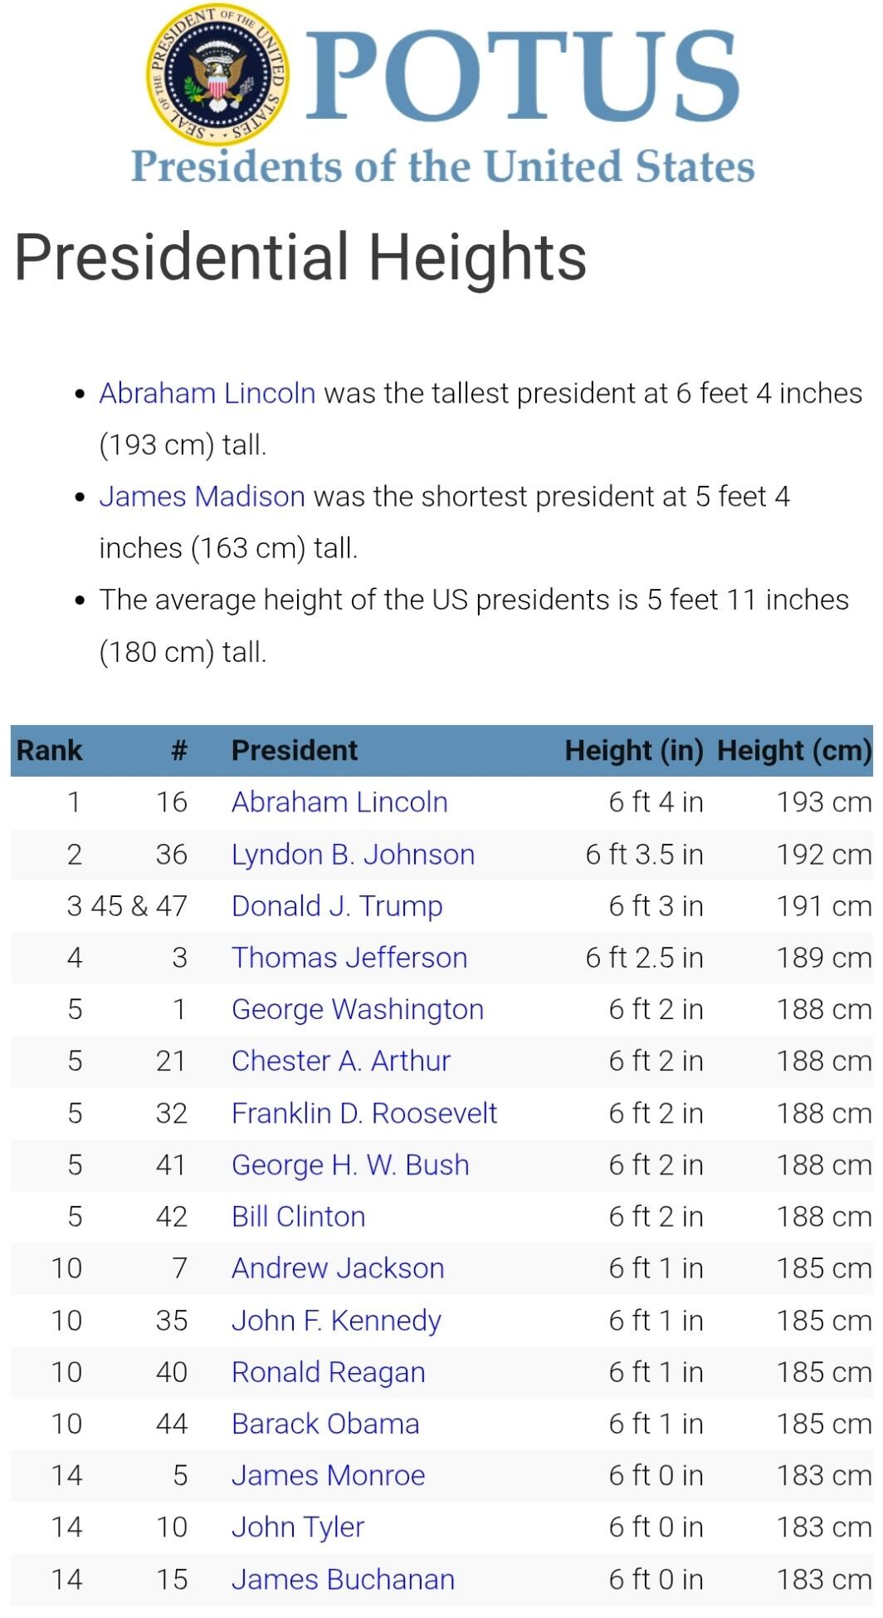
Task: Open Andrew Jackson's page
Action: click(338, 1268)
